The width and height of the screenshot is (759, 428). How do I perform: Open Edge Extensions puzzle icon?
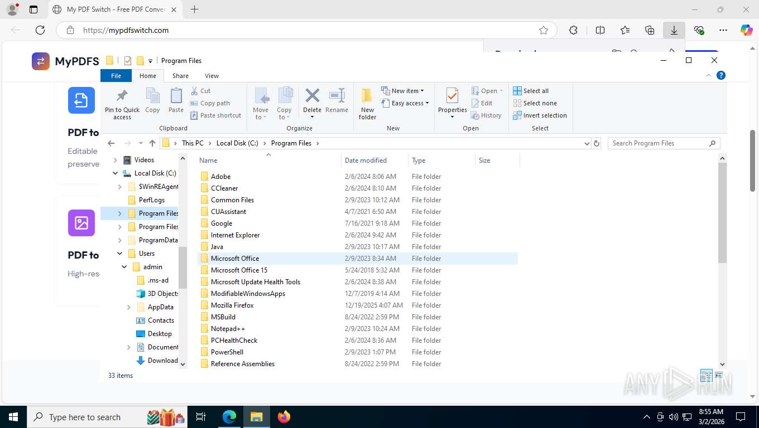[573, 30]
